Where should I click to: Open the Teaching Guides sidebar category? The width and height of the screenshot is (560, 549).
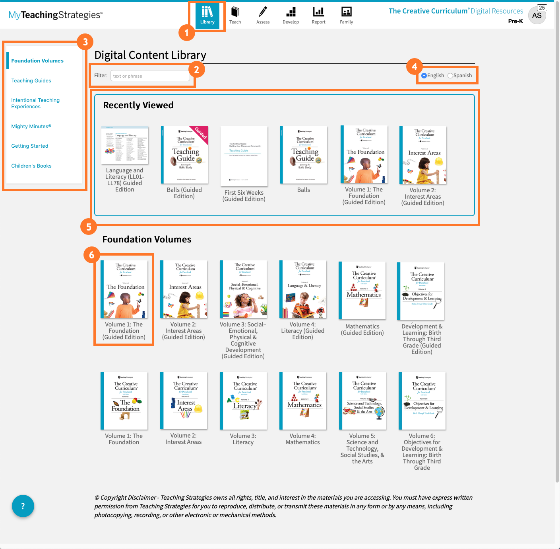pos(31,80)
